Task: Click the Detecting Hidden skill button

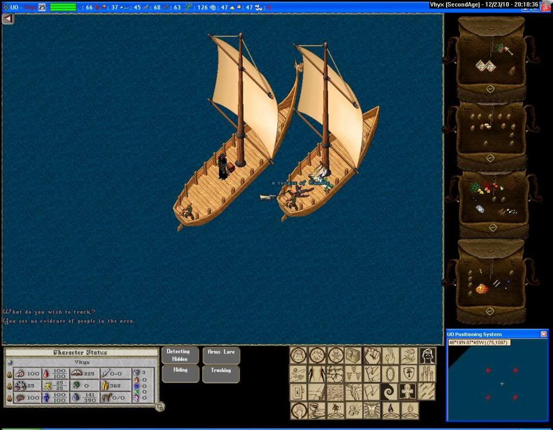Action: 180,355
